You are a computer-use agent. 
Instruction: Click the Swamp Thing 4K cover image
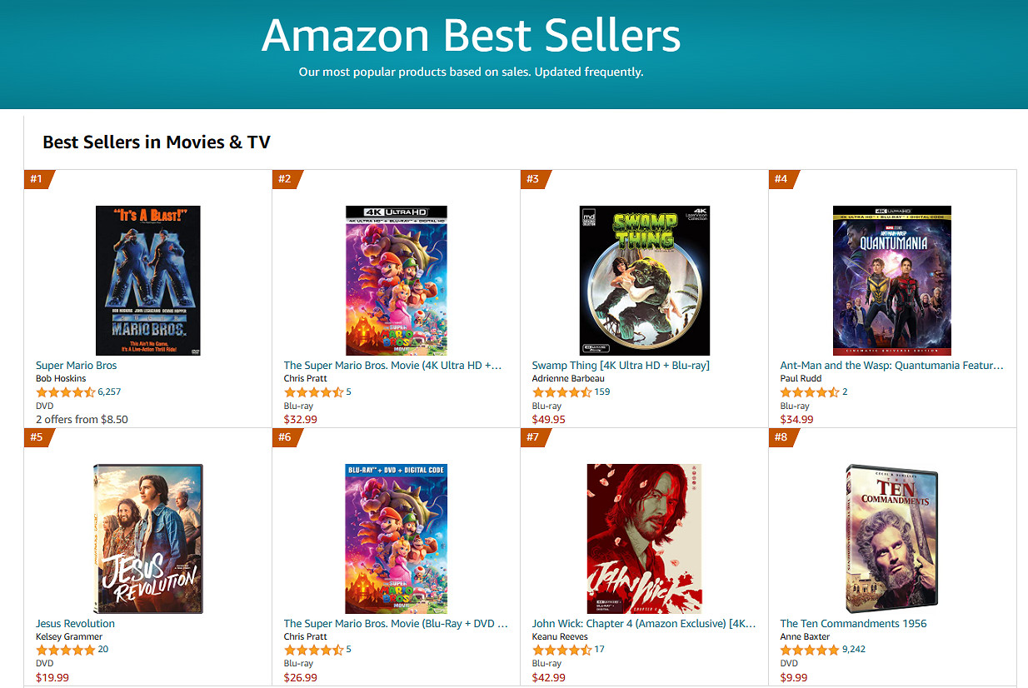(644, 281)
